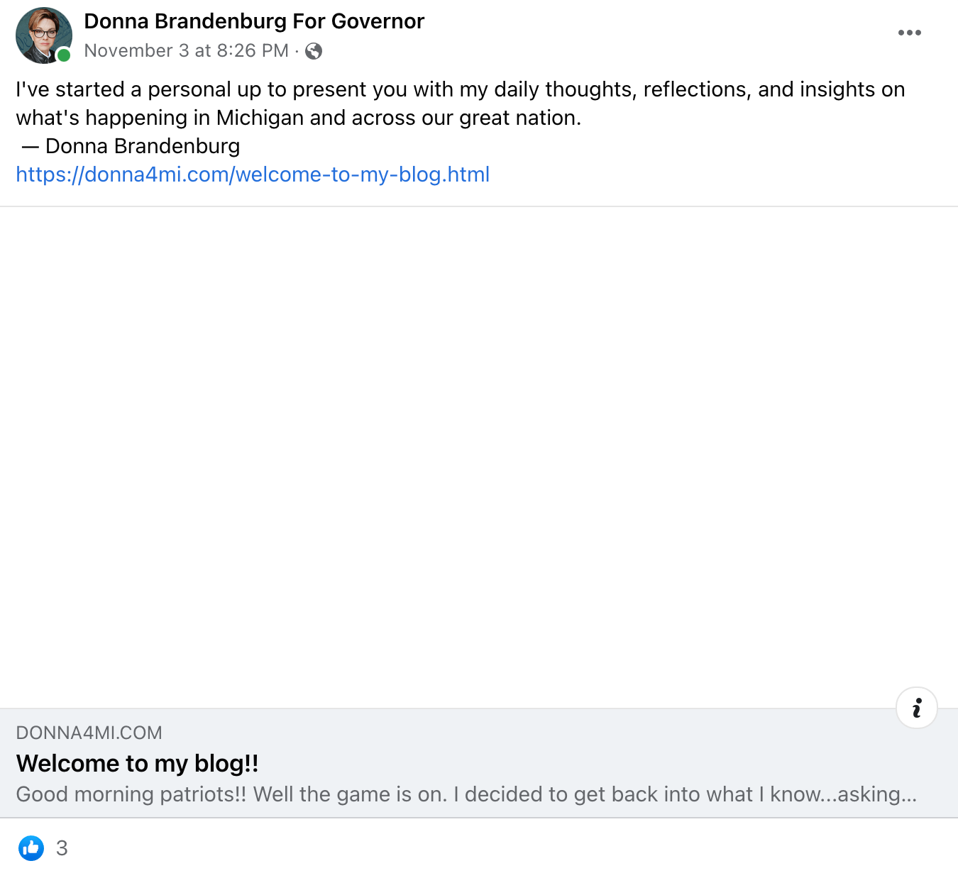Click the "— Donna Brandenburg" signature line

click(131, 146)
